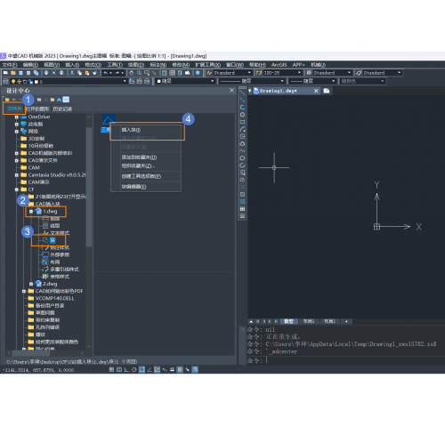Open the color control box showing 随层
Image resolution: width=445 pixels, height=427 pixels.
coord(185,81)
